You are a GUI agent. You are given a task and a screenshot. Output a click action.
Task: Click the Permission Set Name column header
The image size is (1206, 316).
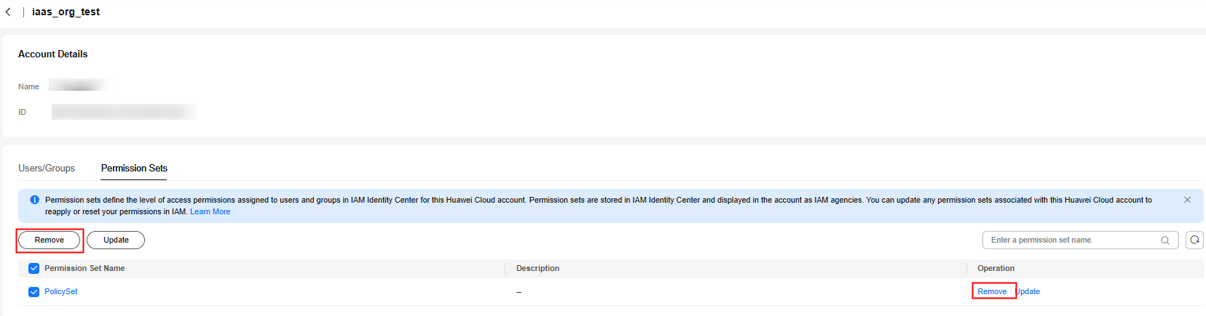coord(84,268)
